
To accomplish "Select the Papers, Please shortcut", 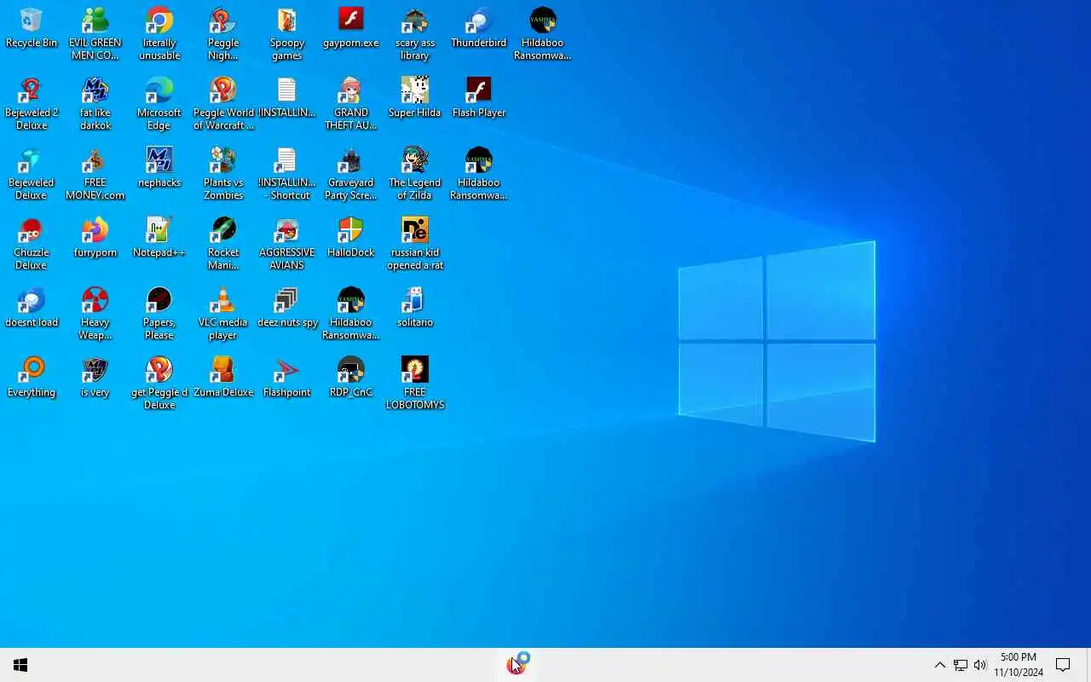I will tap(159, 314).
